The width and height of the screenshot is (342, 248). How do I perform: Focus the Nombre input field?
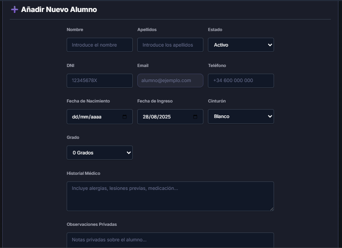click(99, 45)
